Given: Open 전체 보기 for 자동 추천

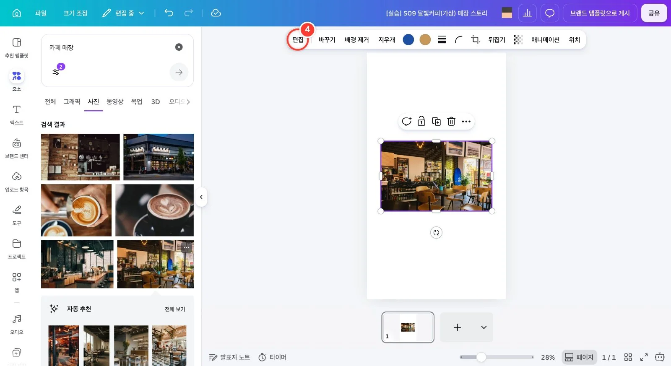Looking at the screenshot, I should coord(175,309).
